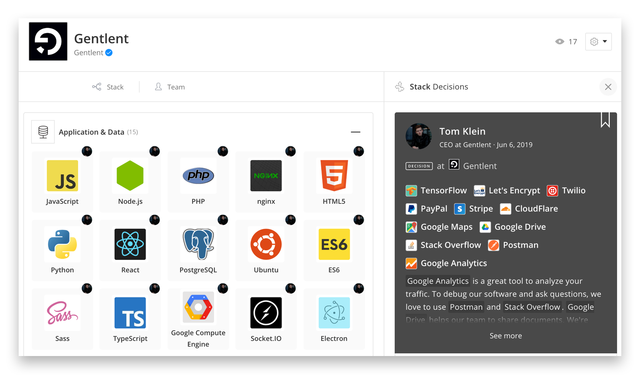Click the Stack Decisions header icon

400,87
